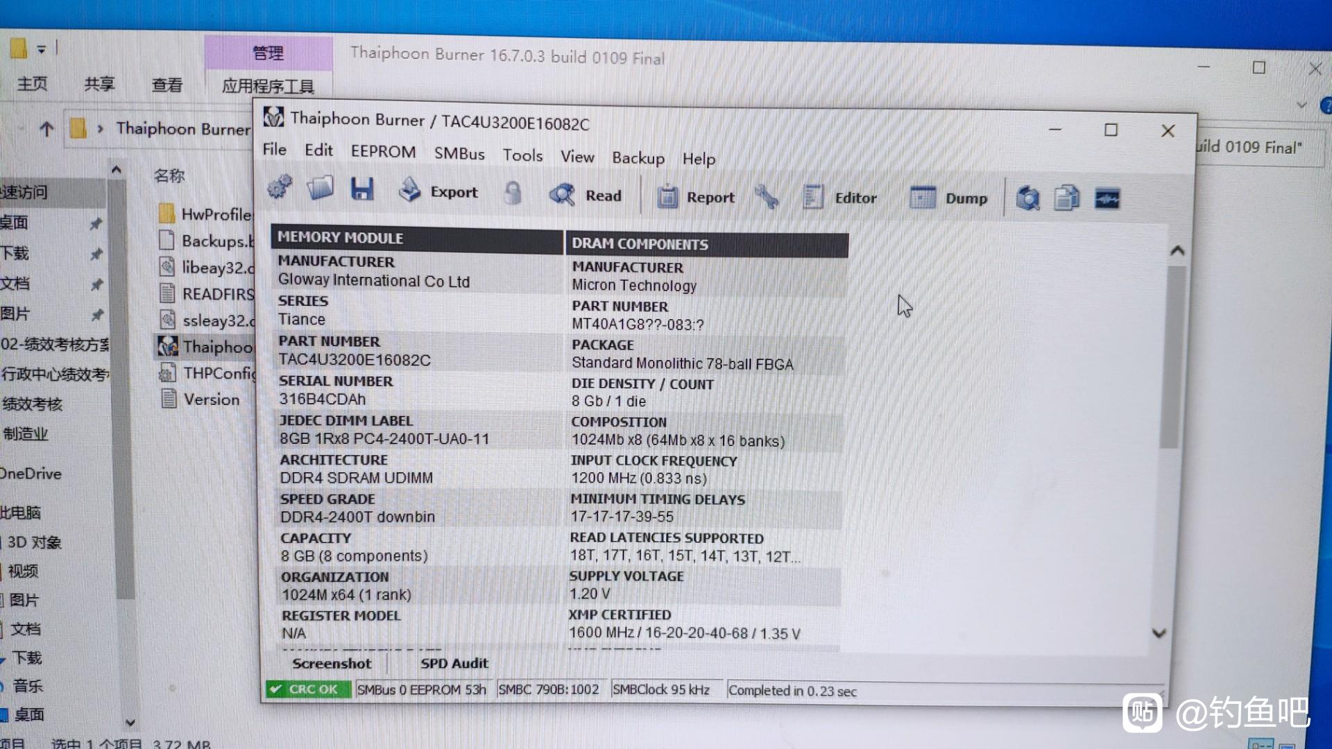Click the part number TAC4U3200E16082C value

(x=355, y=360)
